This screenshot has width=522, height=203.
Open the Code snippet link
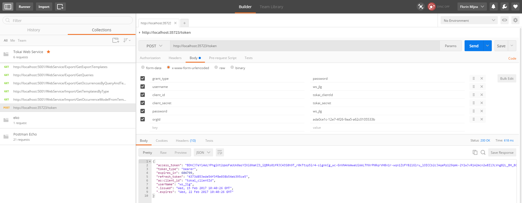point(512,58)
